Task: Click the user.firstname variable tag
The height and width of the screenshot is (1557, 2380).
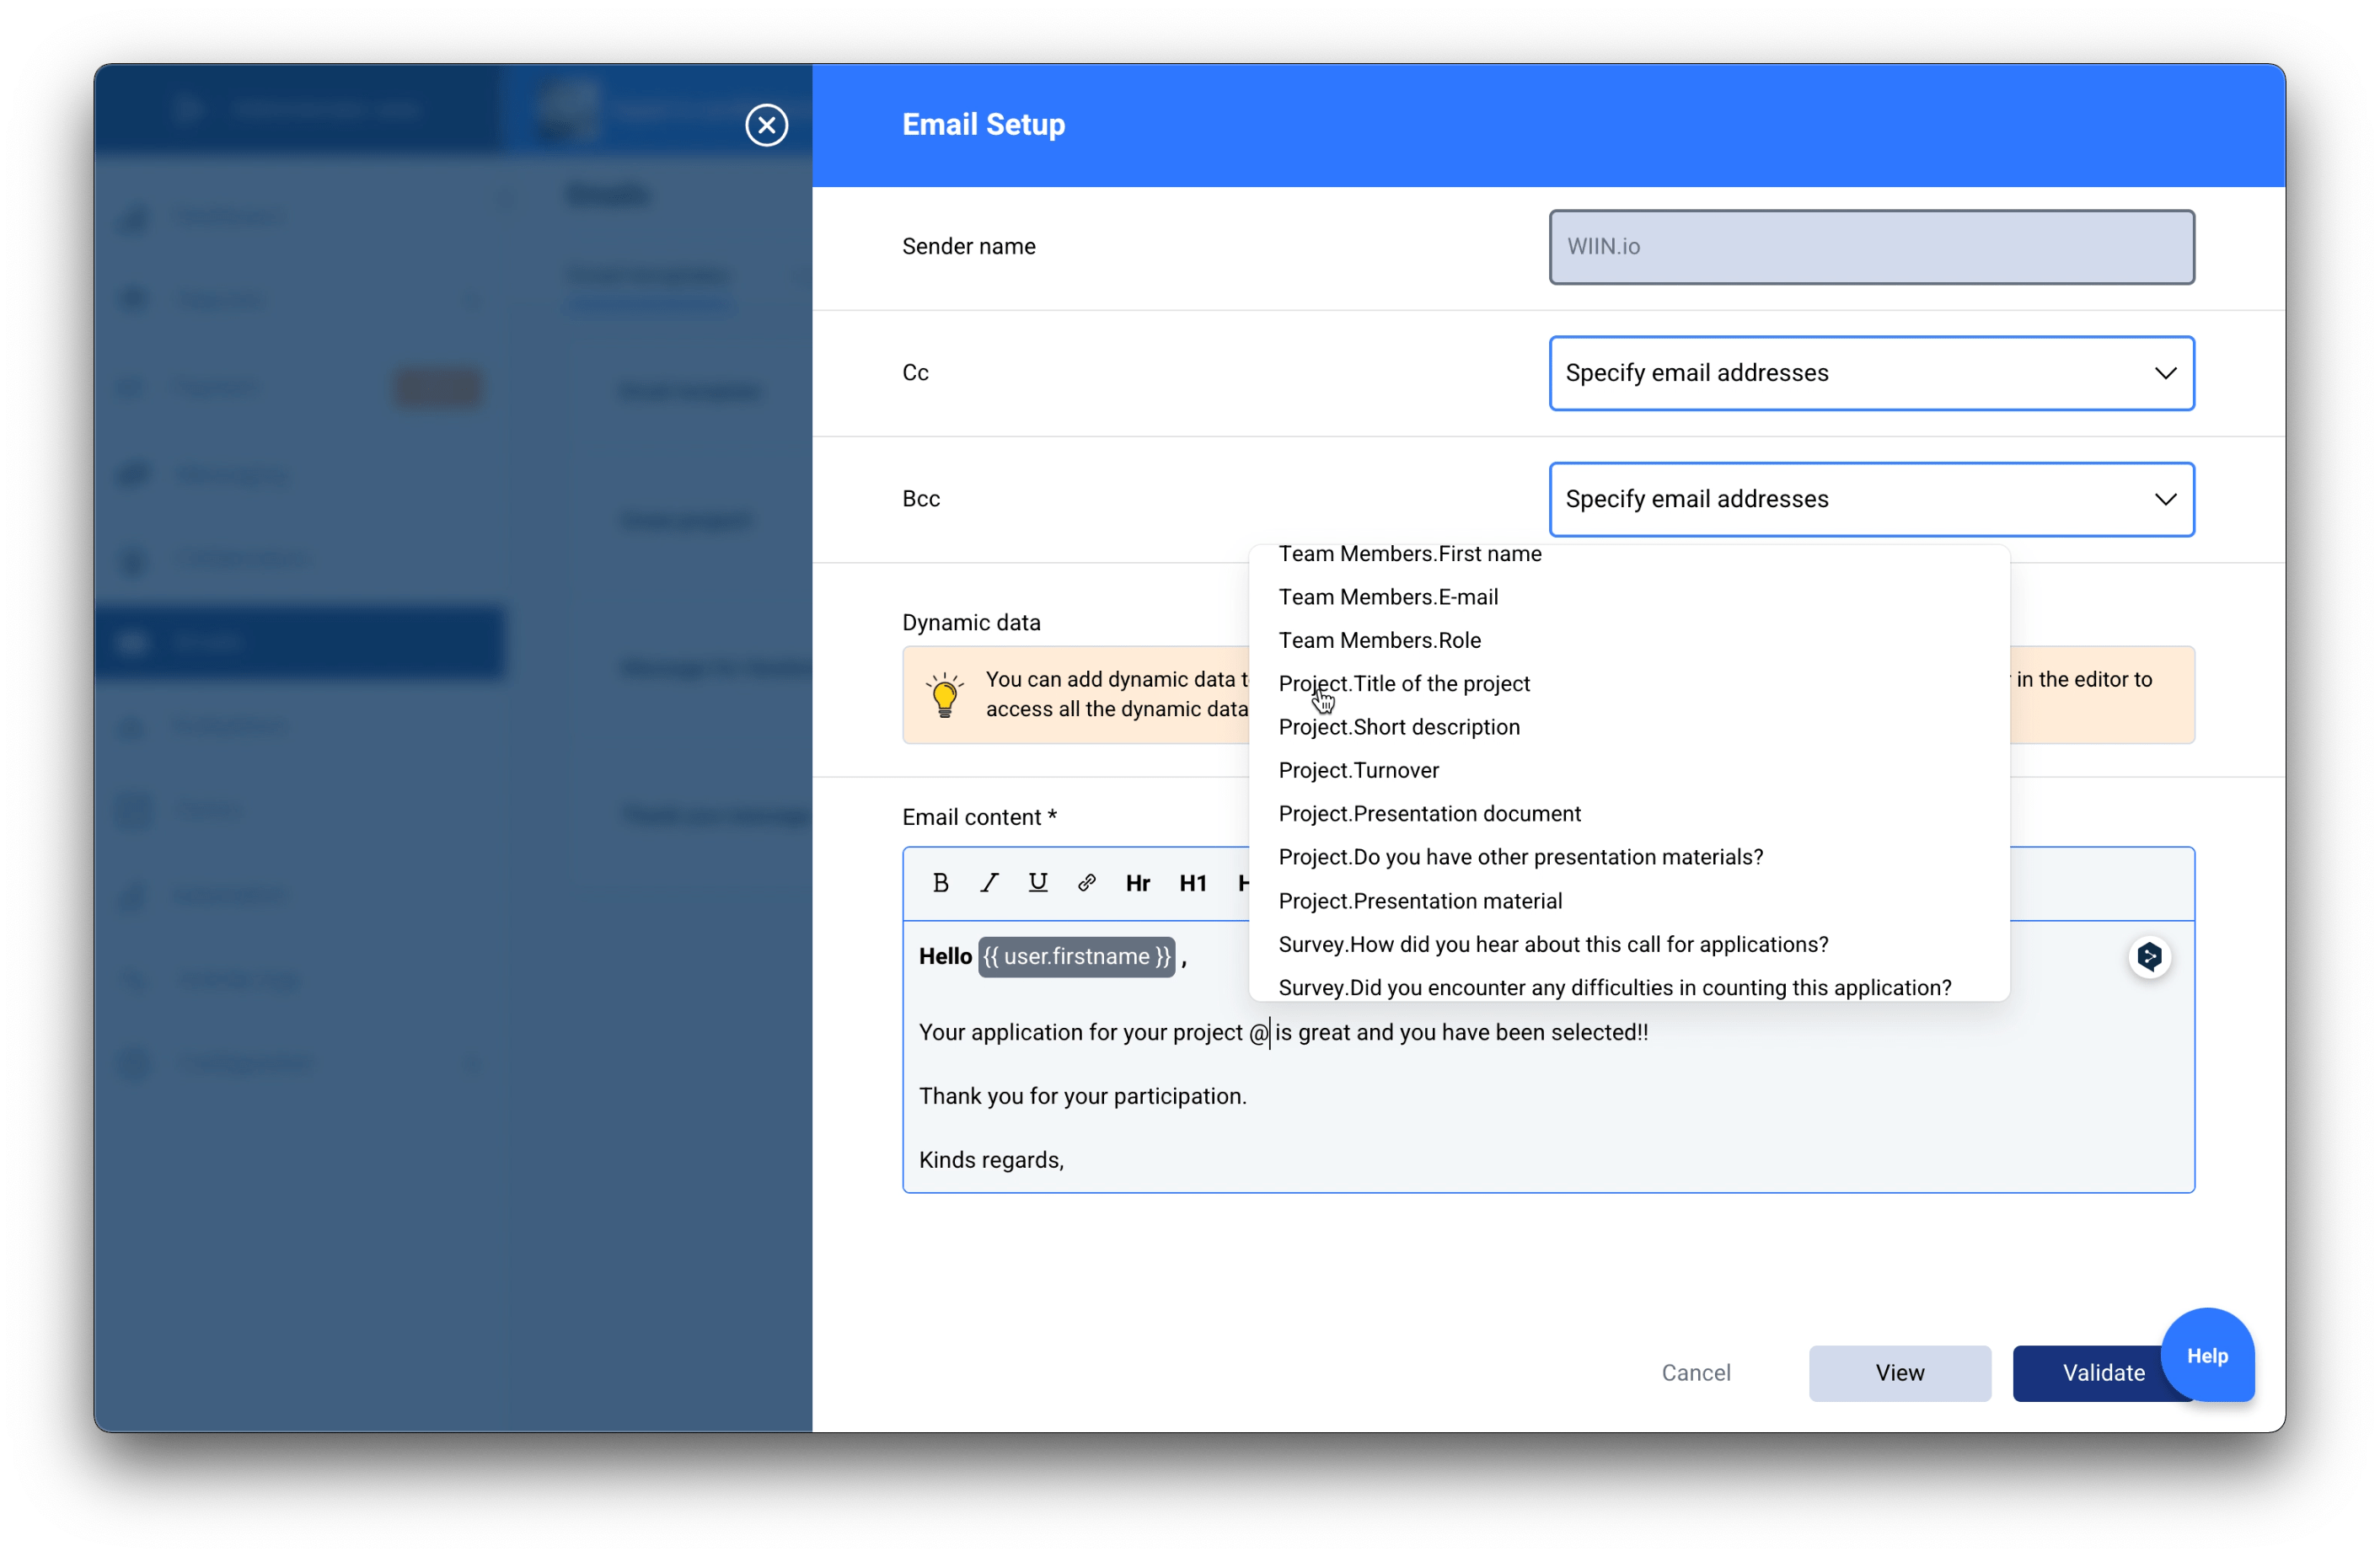Action: tap(1076, 957)
